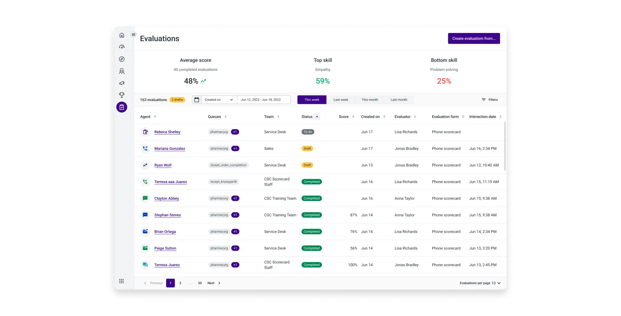Switch to the Last week tab
The image size is (621, 316).
pyautogui.click(x=341, y=100)
